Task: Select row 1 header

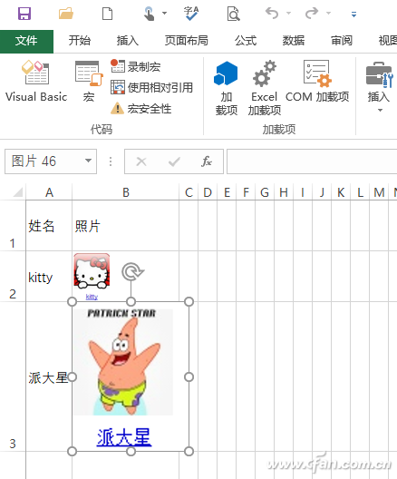Action: (13, 226)
